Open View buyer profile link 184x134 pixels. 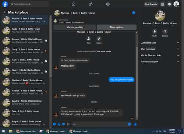pyautogui.click(x=103, y=52)
